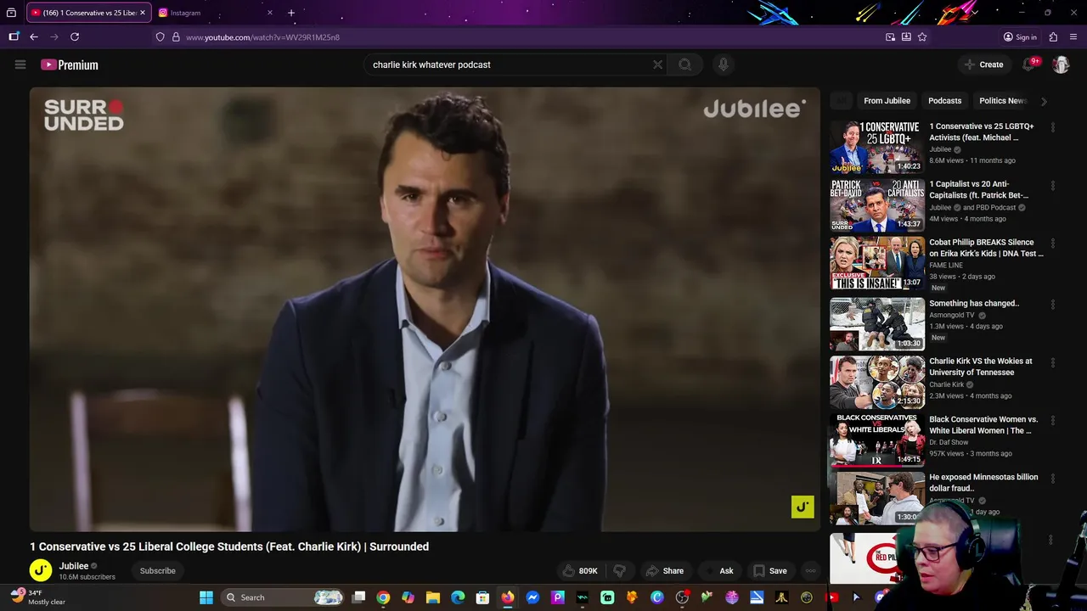1087x611 pixels.
Task: Save video to a playlist
Action: pos(770,571)
